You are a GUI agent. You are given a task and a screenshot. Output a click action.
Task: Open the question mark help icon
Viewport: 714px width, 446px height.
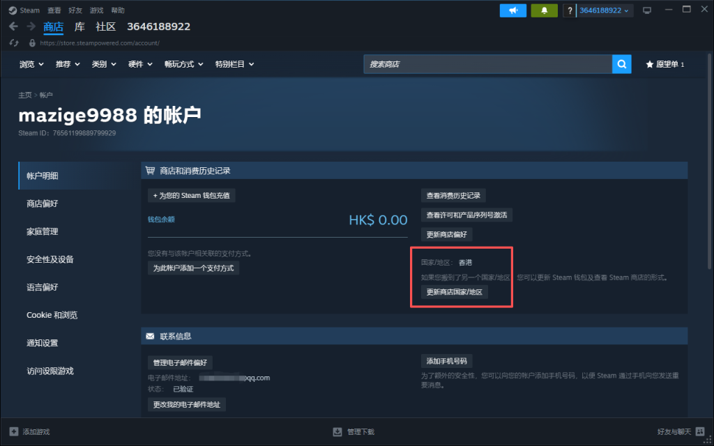tap(570, 10)
